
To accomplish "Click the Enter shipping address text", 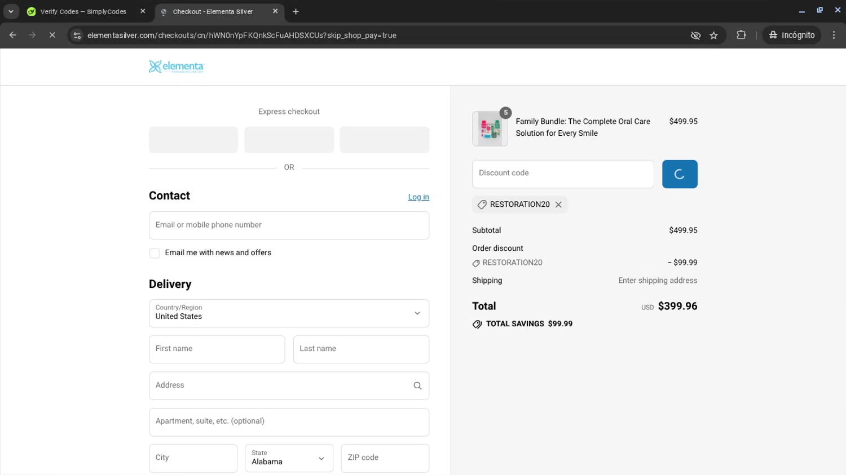I will point(658,281).
